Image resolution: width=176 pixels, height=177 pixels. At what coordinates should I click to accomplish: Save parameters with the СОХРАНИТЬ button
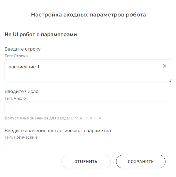pyautogui.click(x=141, y=162)
